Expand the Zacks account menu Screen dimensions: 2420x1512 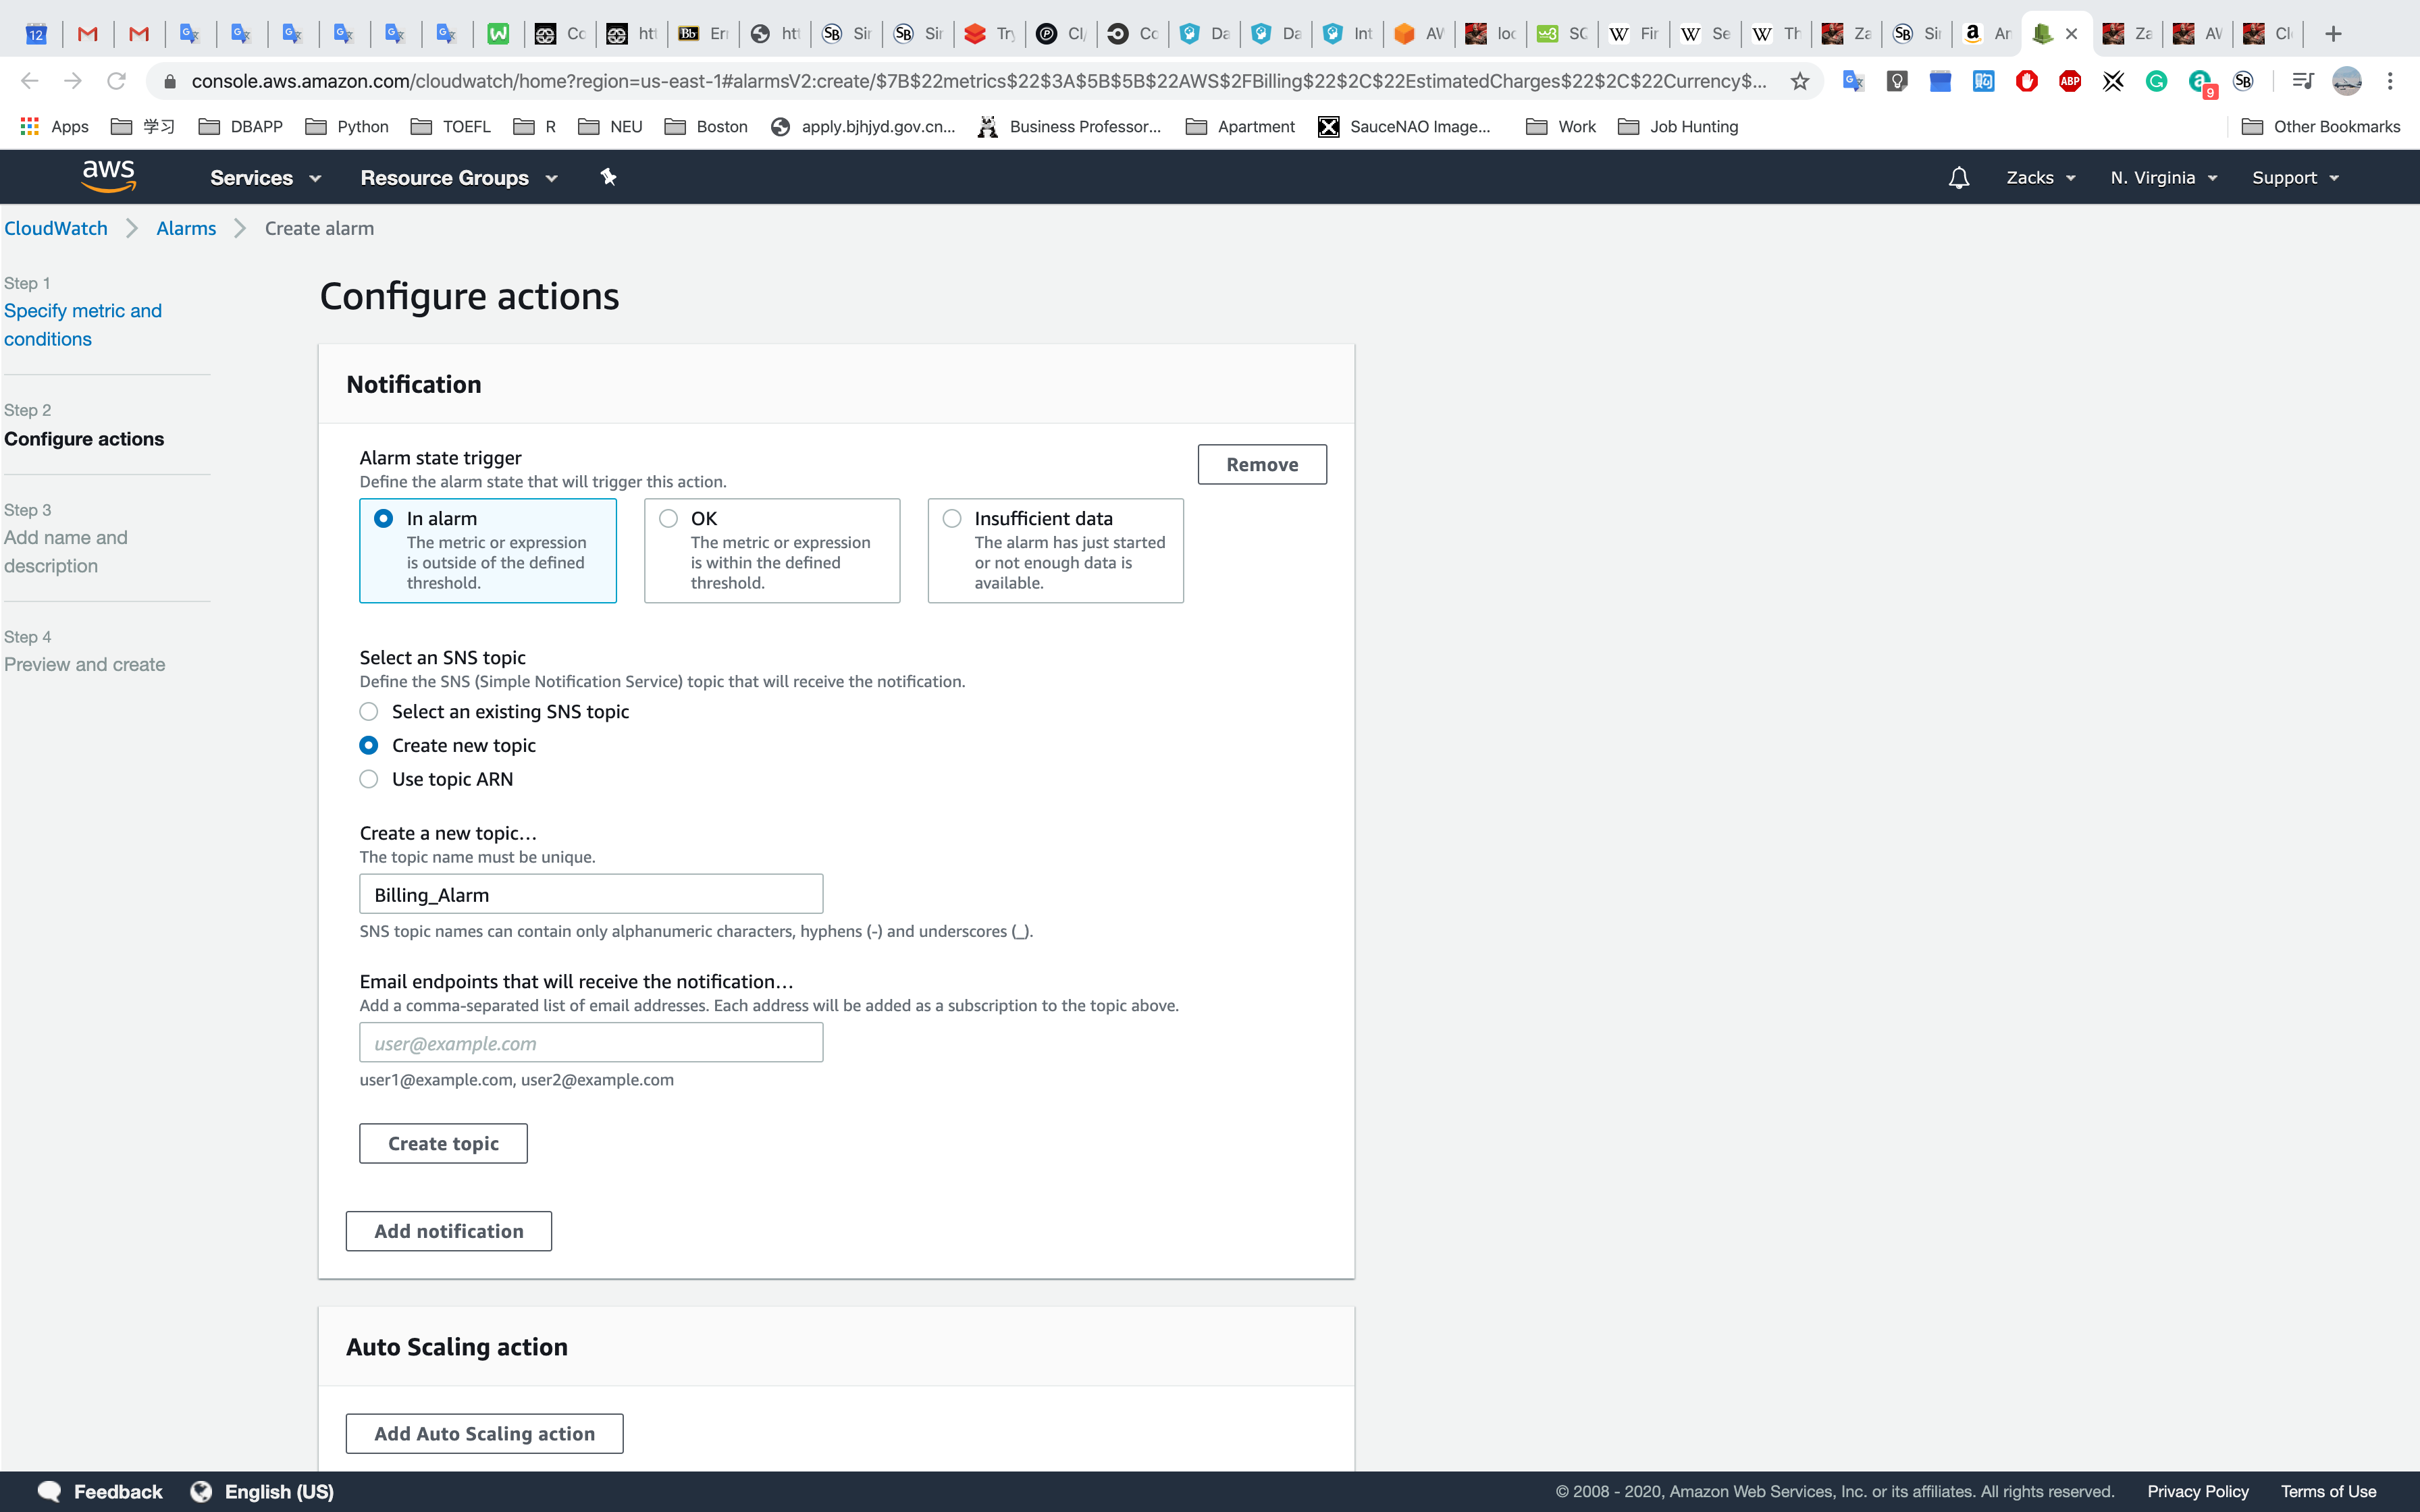point(2040,178)
